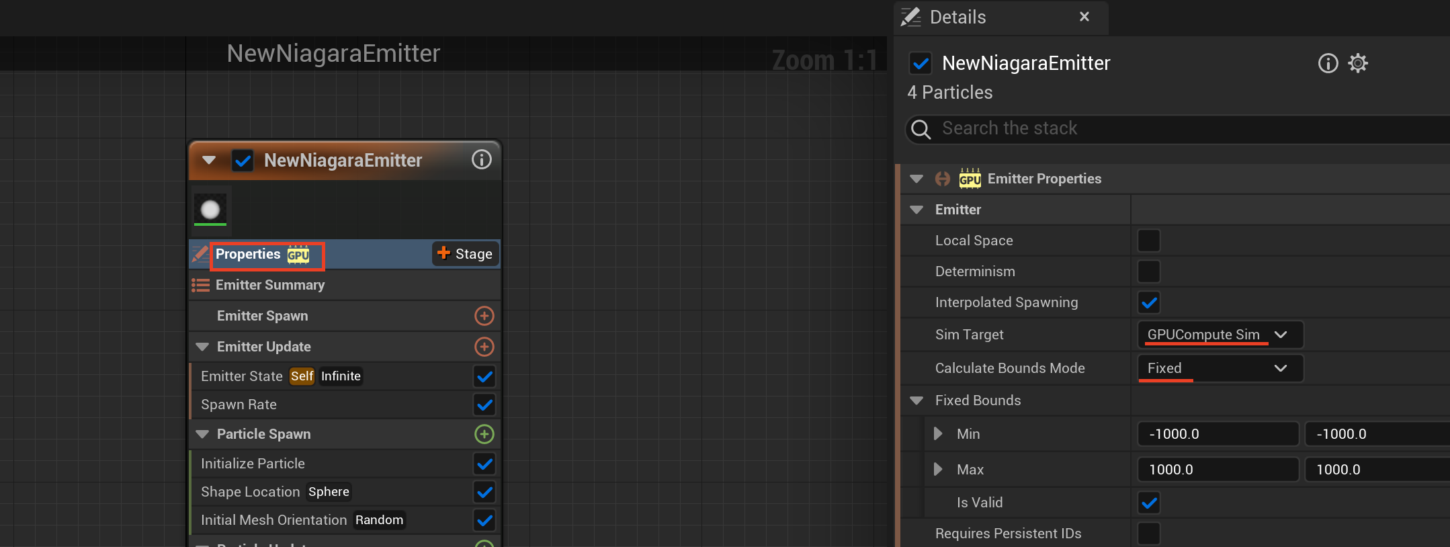The height and width of the screenshot is (547, 1450).
Task: Click the Max first value 1000.0 field
Action: pyautogui.click(x=1218, y=470)
